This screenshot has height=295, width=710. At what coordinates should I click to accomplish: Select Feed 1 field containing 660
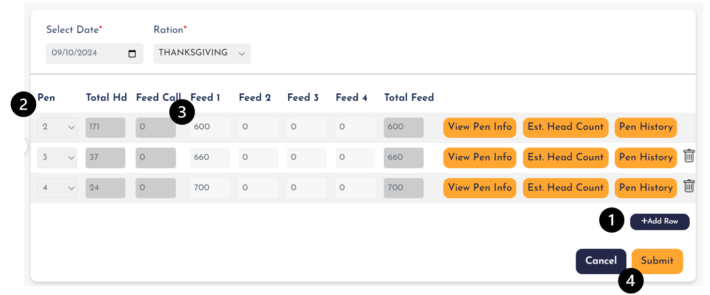pos(210,158)
